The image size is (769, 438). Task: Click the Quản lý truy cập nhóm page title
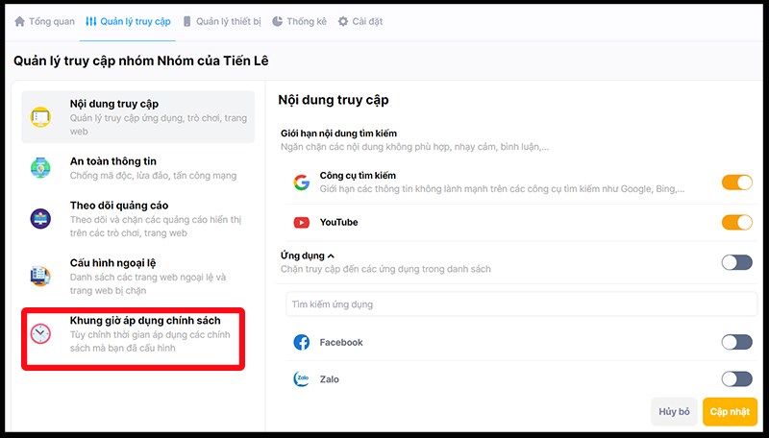click(141, 61)
